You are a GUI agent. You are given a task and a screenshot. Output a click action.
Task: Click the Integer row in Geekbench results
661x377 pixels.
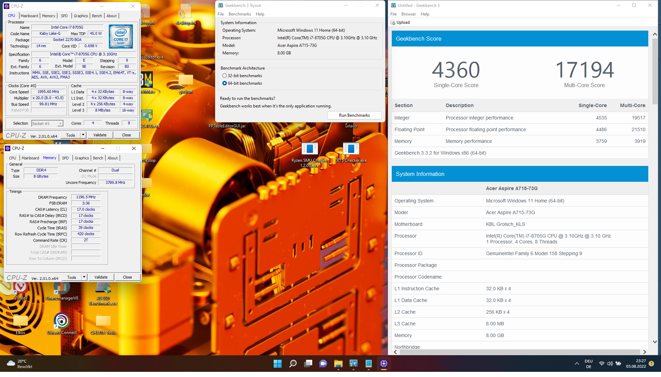[520, 118]
